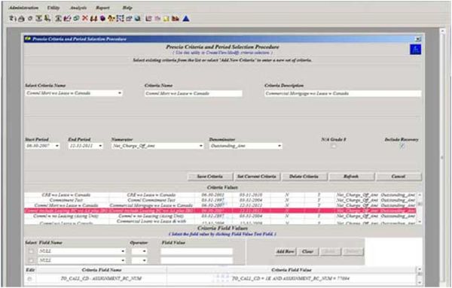Screen dimensions: 452x288
Task: Click the blue square icon in dialog corner
Action: (x=415, y=50)
